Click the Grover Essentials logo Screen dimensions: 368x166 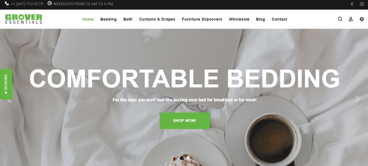(x=24, y=19)
